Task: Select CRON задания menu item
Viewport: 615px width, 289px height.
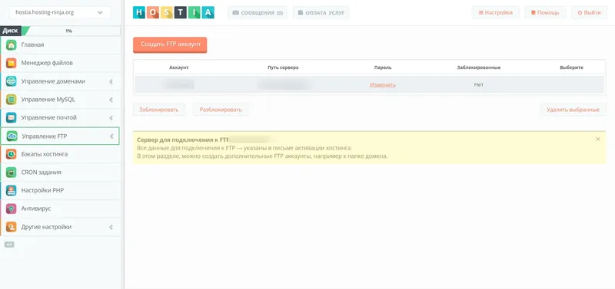Action: [60, 172]
